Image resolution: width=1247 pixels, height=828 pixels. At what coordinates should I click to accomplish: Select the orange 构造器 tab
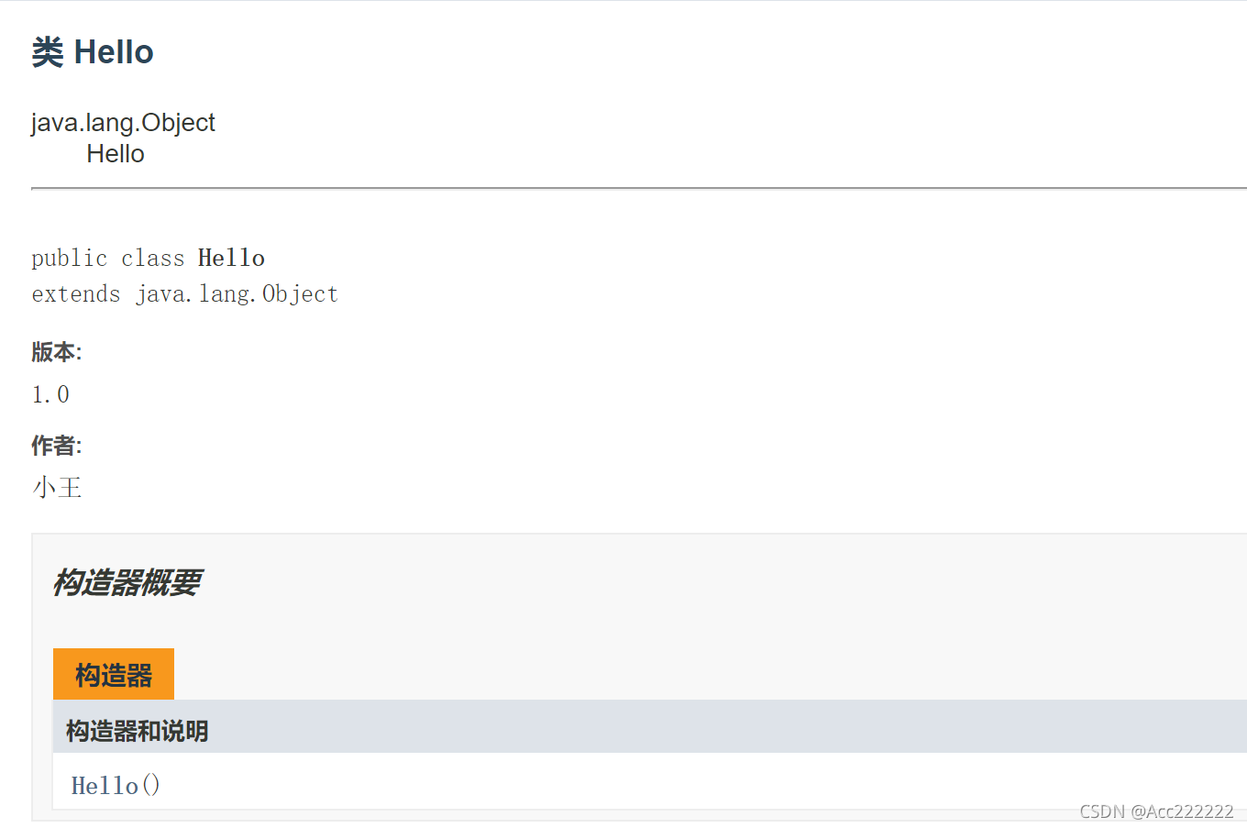[x=114, y=675]
